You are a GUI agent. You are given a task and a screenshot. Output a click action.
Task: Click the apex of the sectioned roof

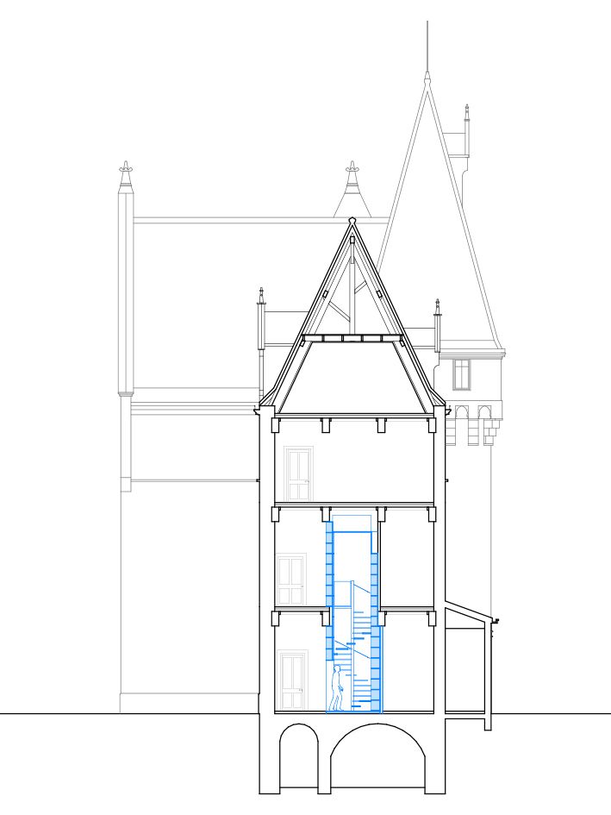pos(352,223)
